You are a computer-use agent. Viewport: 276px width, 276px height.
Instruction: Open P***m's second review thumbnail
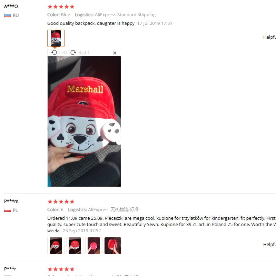pyautogui.click(x=75, y=246)
